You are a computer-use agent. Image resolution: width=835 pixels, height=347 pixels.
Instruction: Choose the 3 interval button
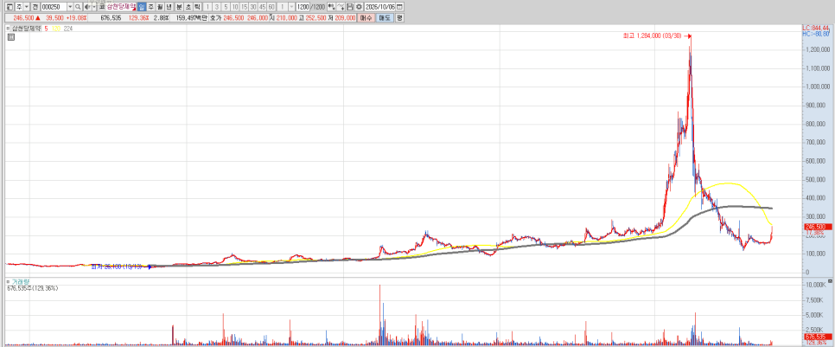[217, 7]
